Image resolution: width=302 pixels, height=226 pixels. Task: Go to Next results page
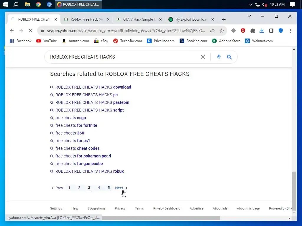121,188
